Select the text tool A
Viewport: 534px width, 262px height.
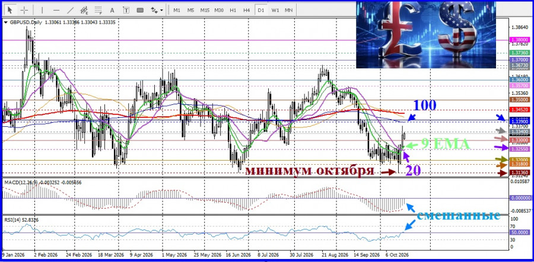pos(112,10)
